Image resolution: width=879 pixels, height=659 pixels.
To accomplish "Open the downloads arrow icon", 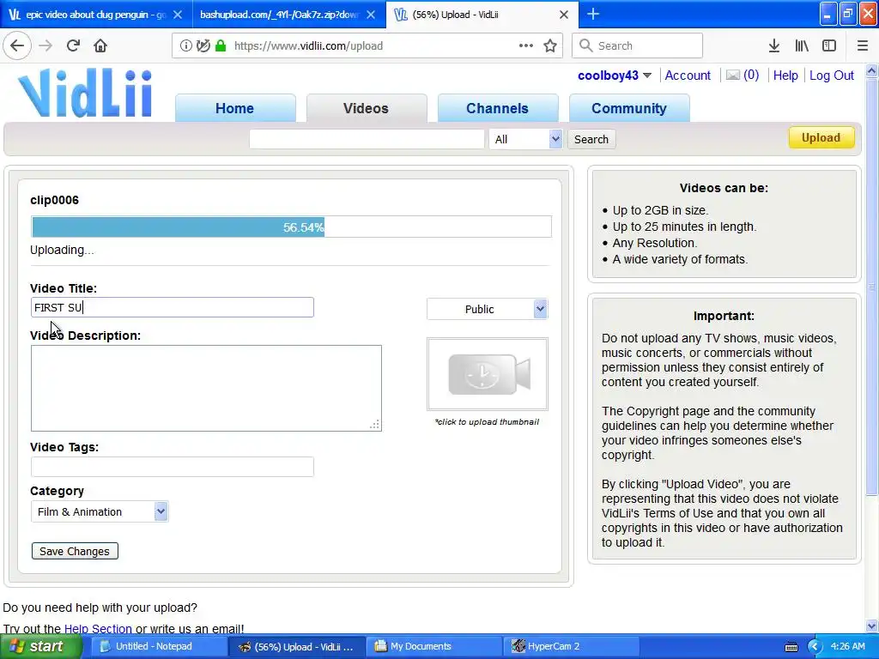I will point(774,45).
